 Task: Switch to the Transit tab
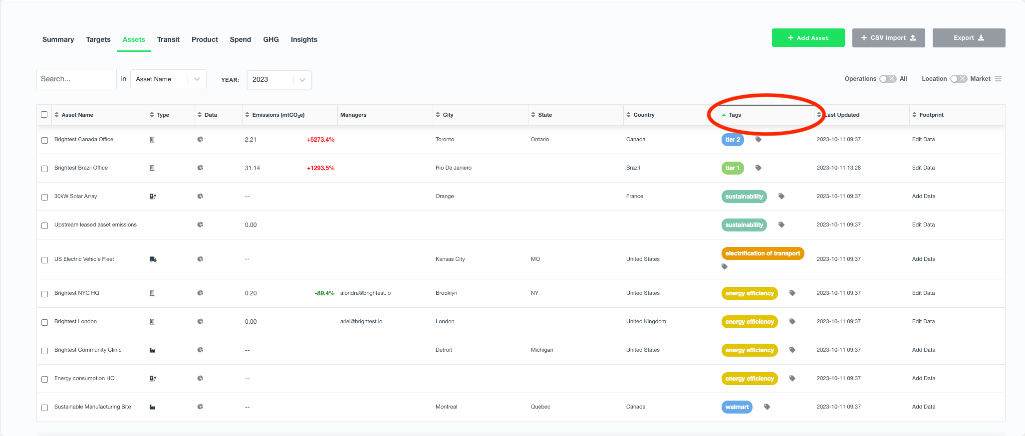tap(168, 39)
